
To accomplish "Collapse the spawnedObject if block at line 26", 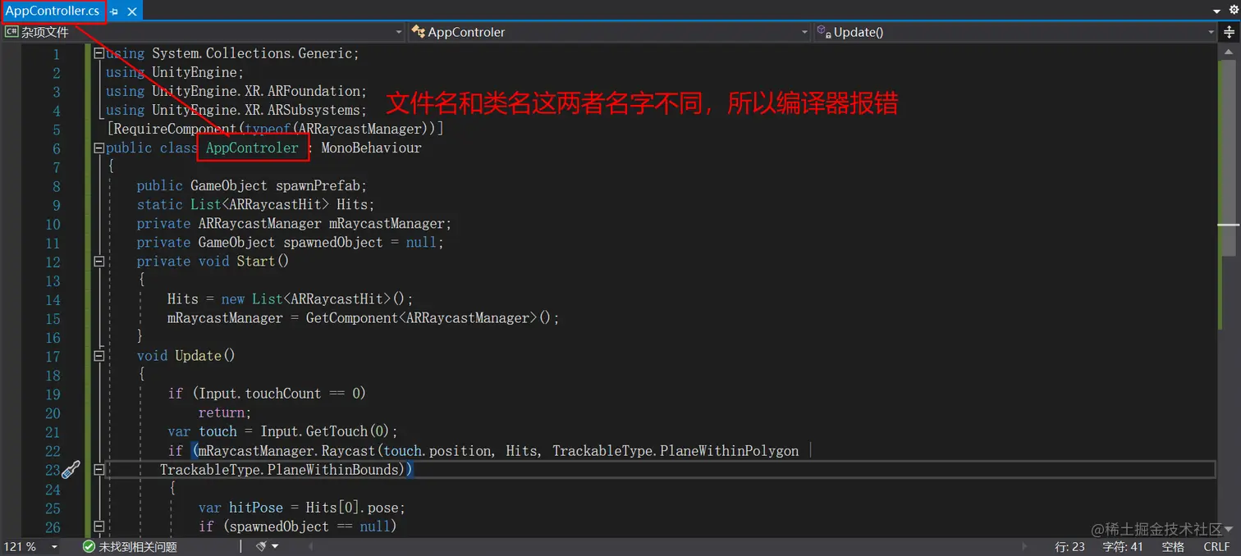I will pos(99,526).
